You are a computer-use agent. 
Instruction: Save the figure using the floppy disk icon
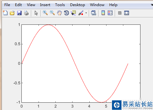click(x=19, y=13)
